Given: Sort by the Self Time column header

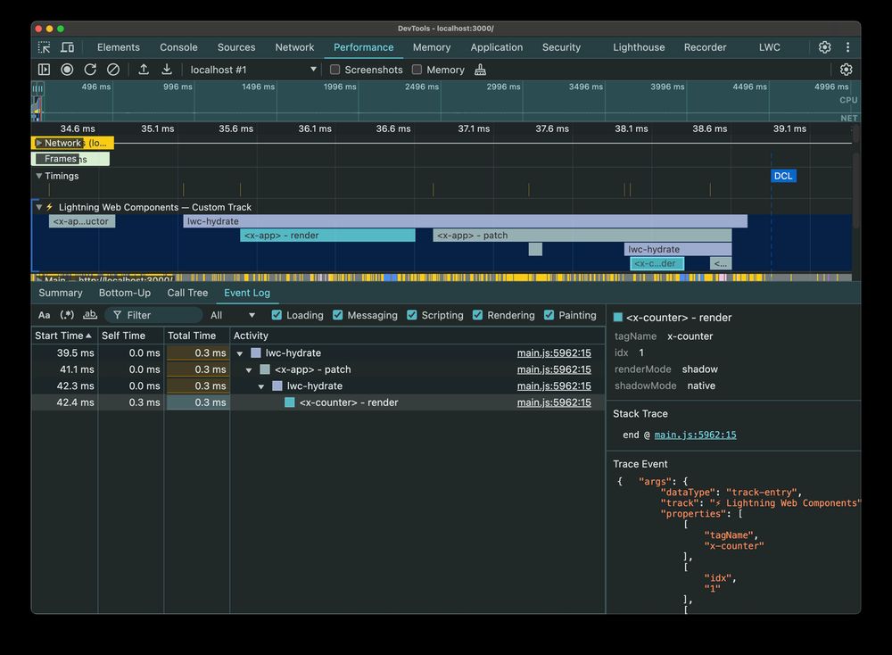Looking at the screenshot, I should pos(131,336).
